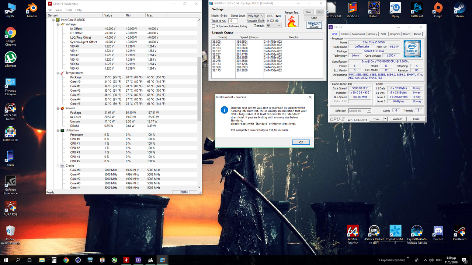This screenshot has height=265, width=472.
Task: Click the Start button in IntelBurnTest
Action: (x=309, y=12)
